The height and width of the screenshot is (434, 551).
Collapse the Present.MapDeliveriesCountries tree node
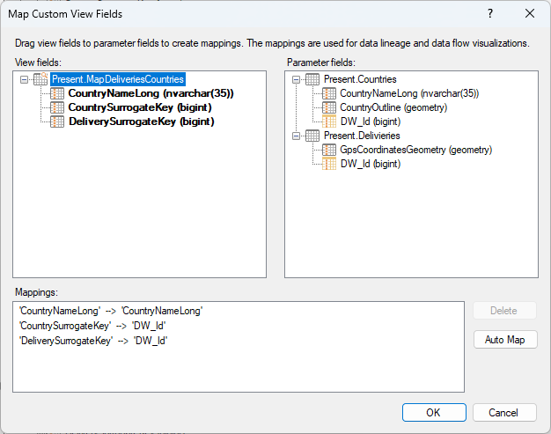pyautogui.click(x=24, y=79)
